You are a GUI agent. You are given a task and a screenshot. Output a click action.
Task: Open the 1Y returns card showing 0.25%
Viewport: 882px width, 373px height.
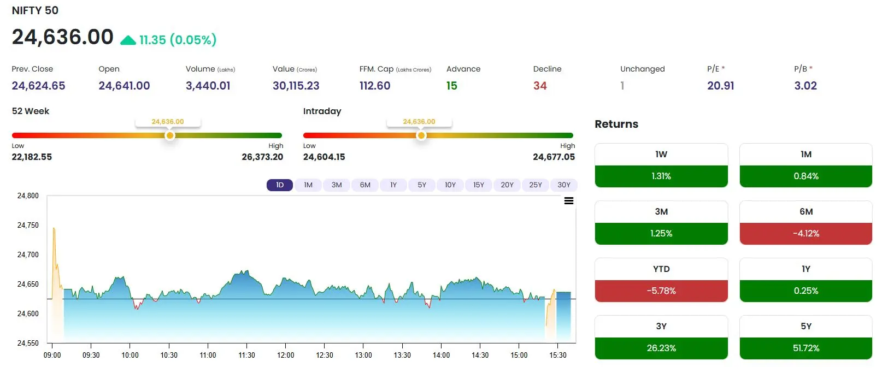click(806, 280)
